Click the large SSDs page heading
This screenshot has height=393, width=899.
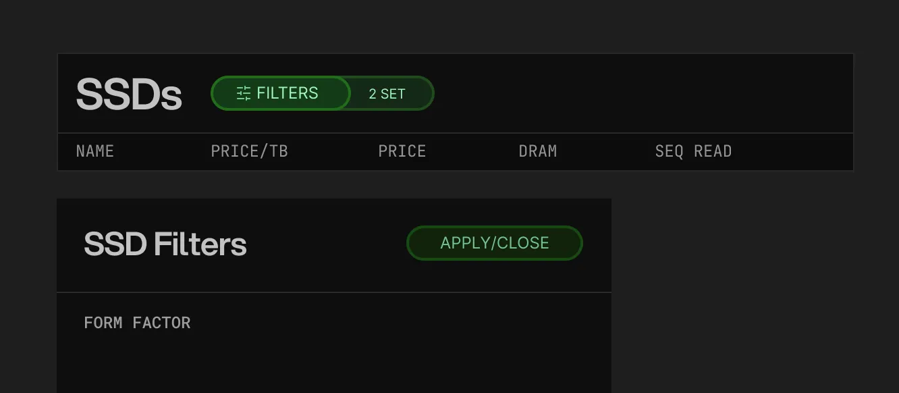point(129,95)
